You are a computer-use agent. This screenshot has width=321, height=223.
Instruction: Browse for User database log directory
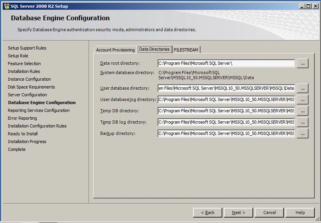(x=302, y=100)
